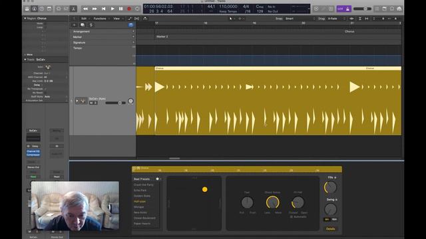Screen dimensions: 426x239
Task: Click the Pause button
Action: (120, 9)
